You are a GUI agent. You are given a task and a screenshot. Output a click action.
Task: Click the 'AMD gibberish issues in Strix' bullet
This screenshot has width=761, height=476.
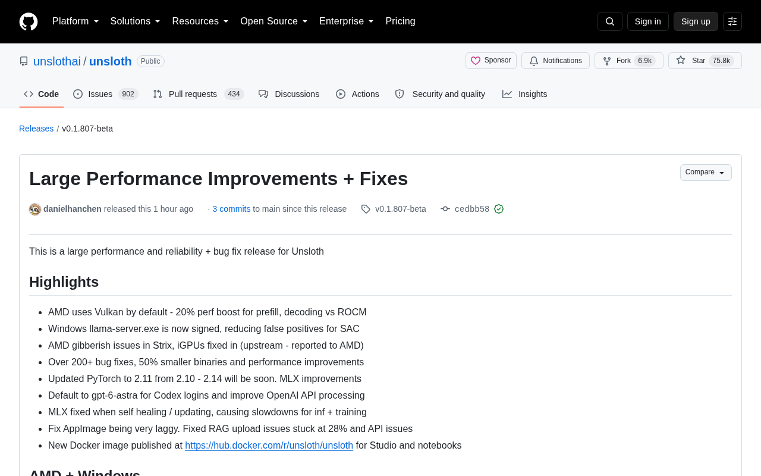point(206,345)
